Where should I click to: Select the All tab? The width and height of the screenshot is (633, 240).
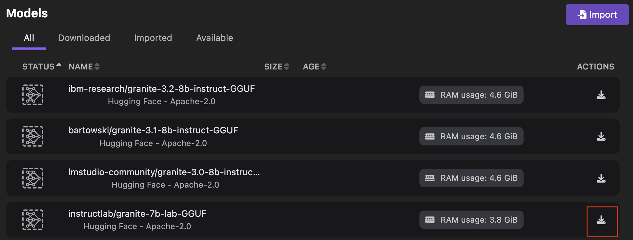click(29, 38)
